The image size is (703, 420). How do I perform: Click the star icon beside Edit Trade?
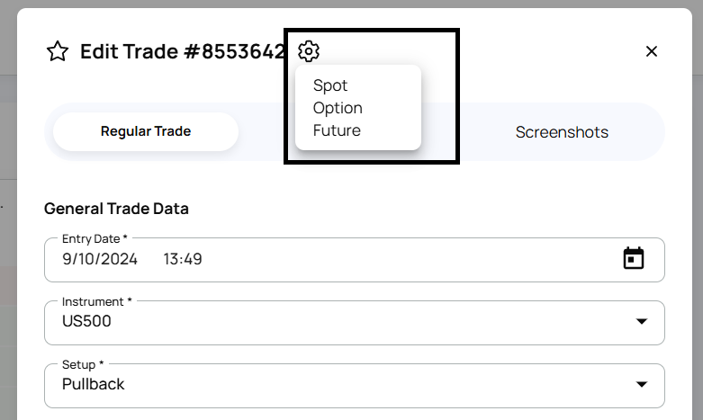point(58,51)
